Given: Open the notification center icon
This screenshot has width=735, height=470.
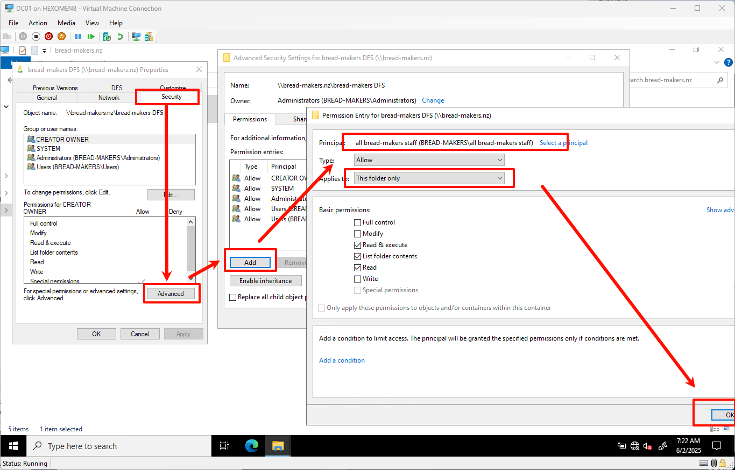Looking at the screenshot, I should (x=717, y=446).
